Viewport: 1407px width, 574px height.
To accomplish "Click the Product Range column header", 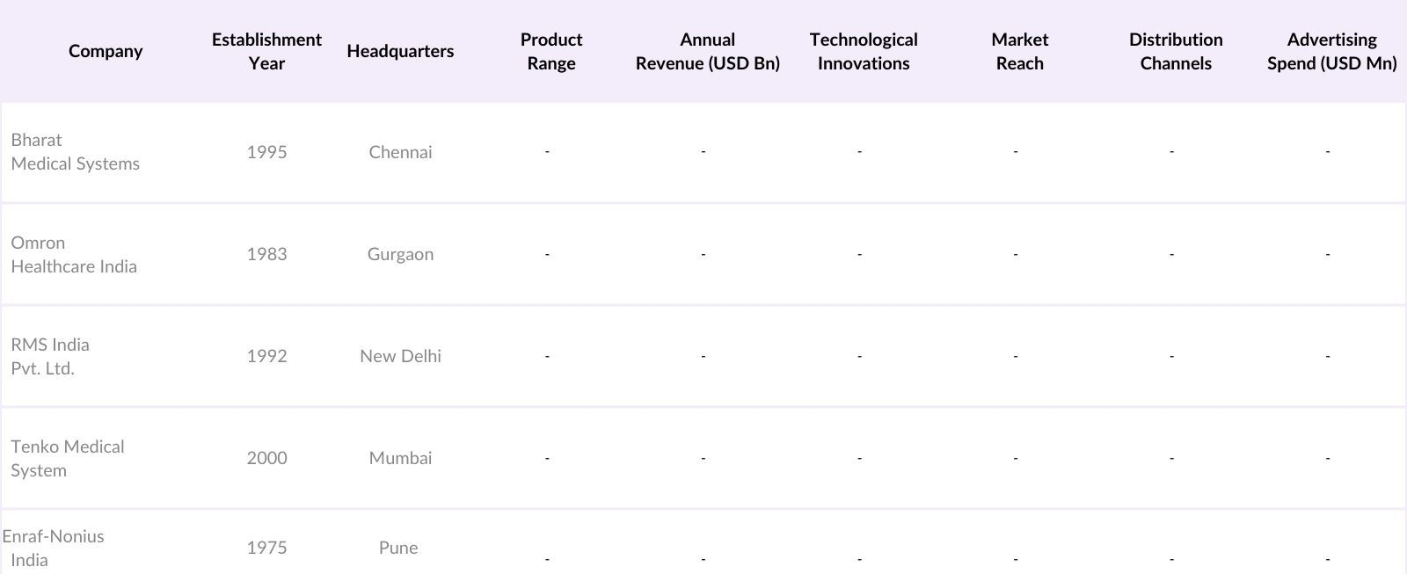I will [x=551, y=51].
